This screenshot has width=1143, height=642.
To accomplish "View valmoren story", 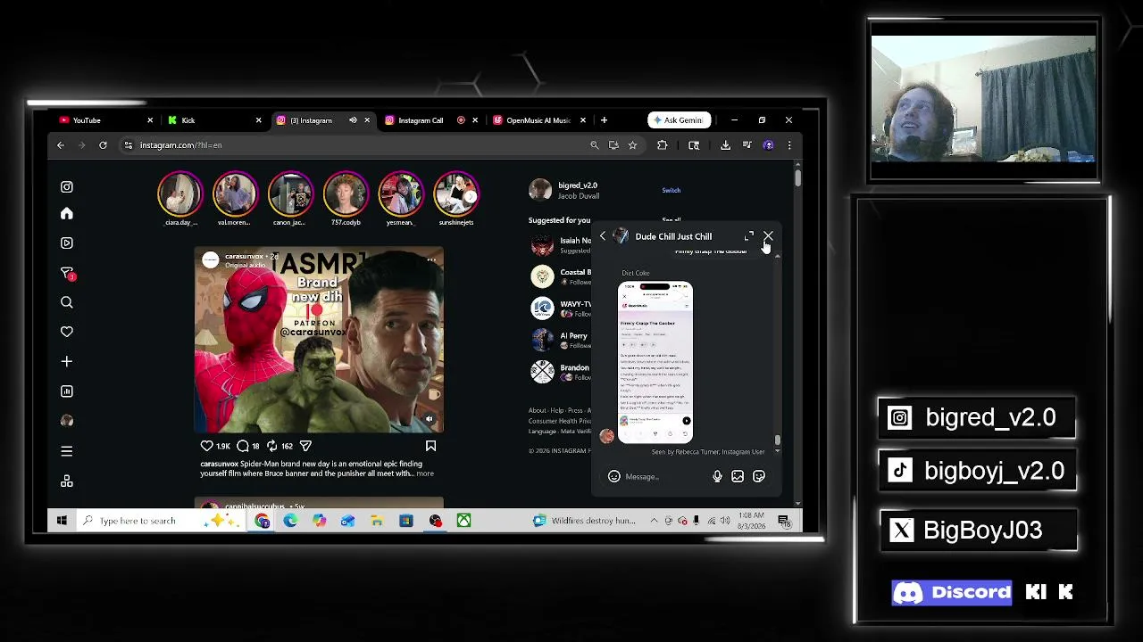I will pos(235,194).
